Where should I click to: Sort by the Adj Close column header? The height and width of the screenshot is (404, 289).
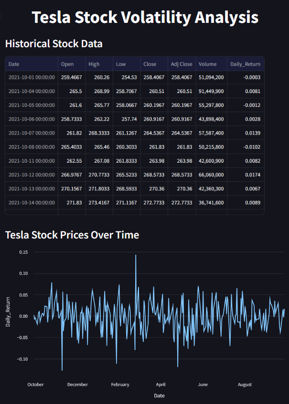click(x=182, y=64)
